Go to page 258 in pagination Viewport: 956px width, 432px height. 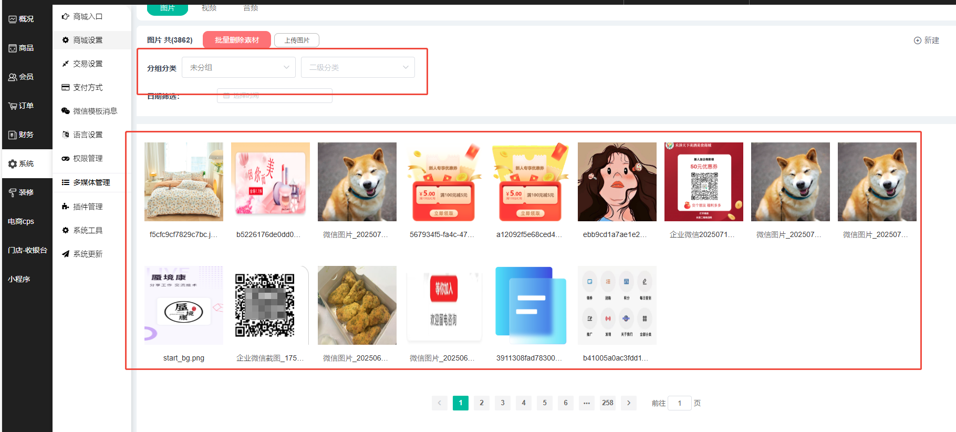click(608, 403)
